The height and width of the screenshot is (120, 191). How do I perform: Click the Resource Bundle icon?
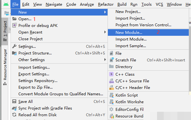(x=112, y=116)
